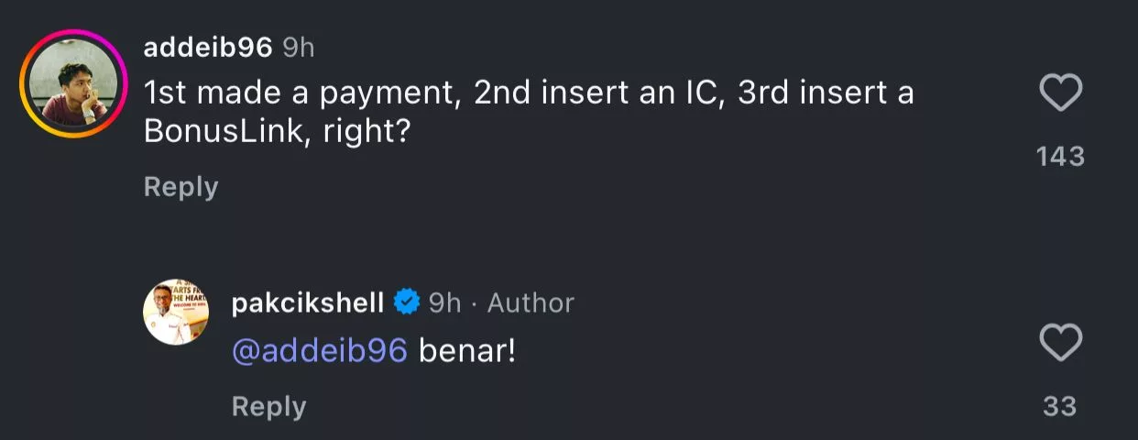Reply to addeib96's comment
Viewport: 1138px width, 440px height.
pyautogui.click(x=181, y=187)
